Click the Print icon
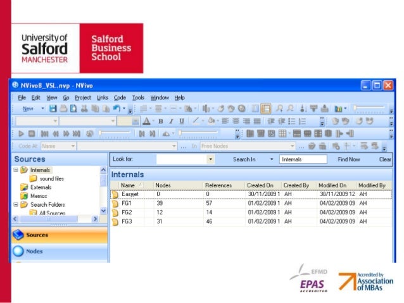Image resolution: width=404 pixels, height=303 pixels. pos(63,109)
